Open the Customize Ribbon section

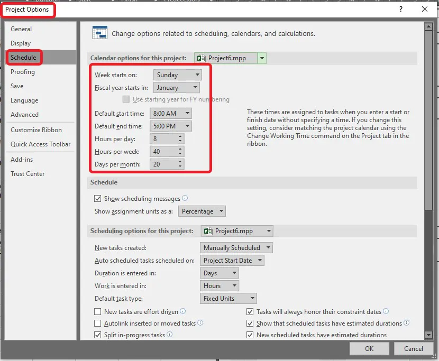(x=36, y=130)
